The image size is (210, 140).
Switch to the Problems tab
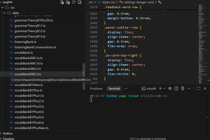point(96,89)
